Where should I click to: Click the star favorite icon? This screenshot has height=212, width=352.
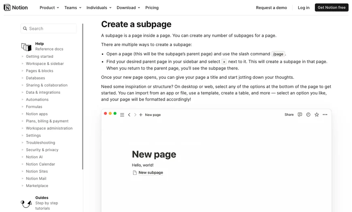point(317,115)
